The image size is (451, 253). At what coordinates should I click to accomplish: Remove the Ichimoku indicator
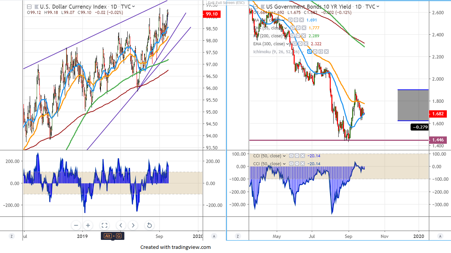click(326, 52)
